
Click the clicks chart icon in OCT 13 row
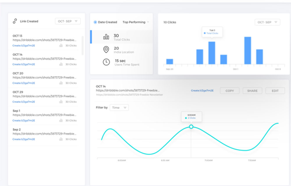point(61,46)
